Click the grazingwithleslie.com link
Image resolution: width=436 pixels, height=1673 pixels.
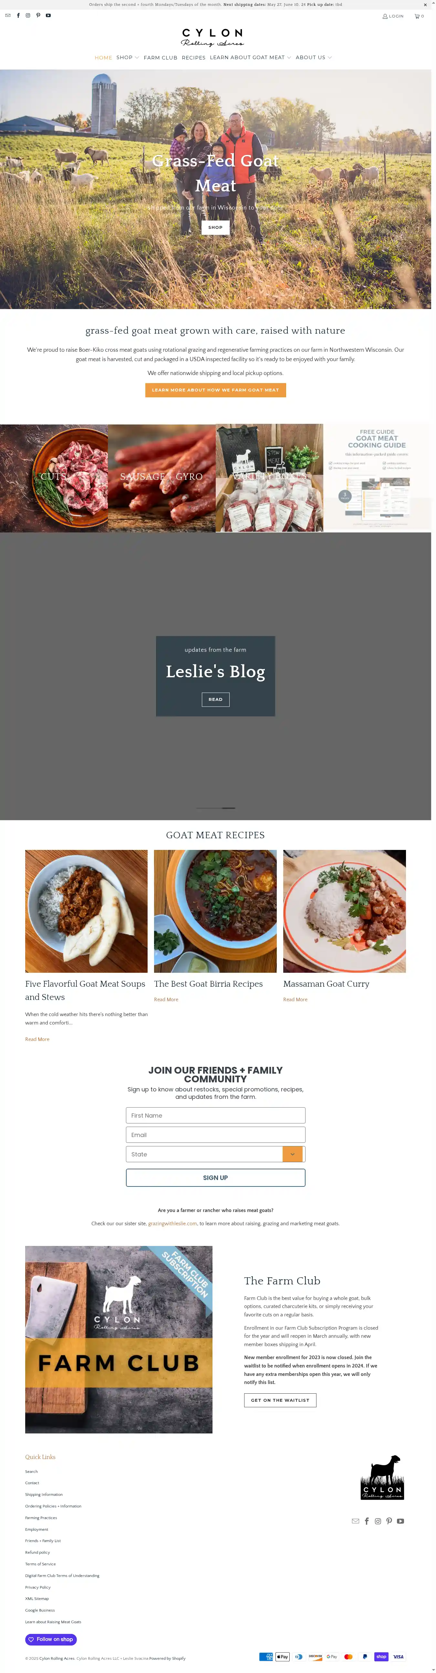[172, 1224]
